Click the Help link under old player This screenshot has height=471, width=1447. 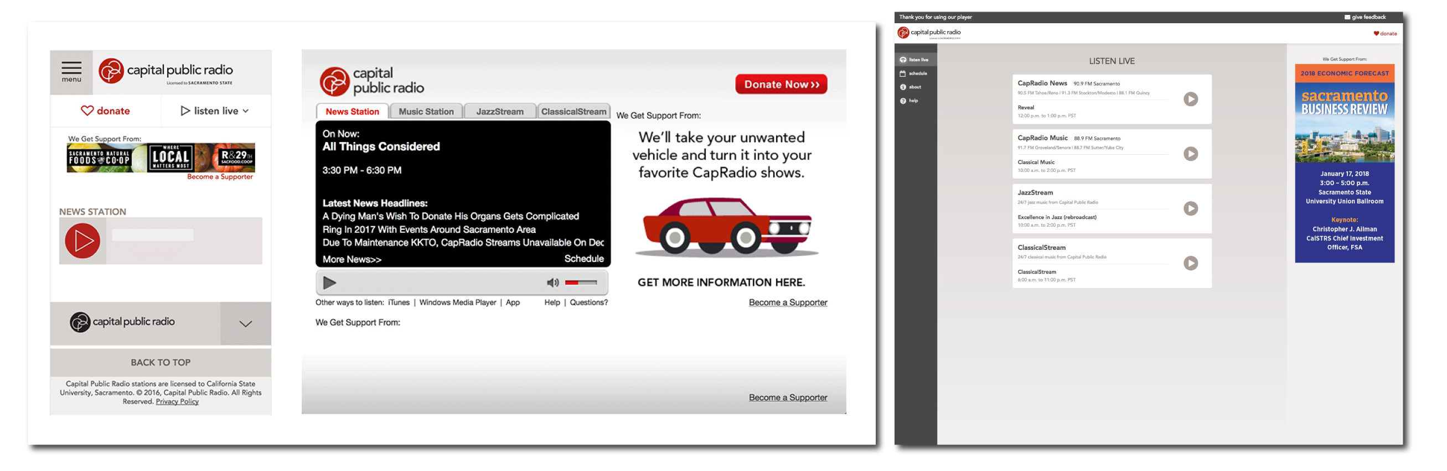pyautogui.click(x=552, y=303)
